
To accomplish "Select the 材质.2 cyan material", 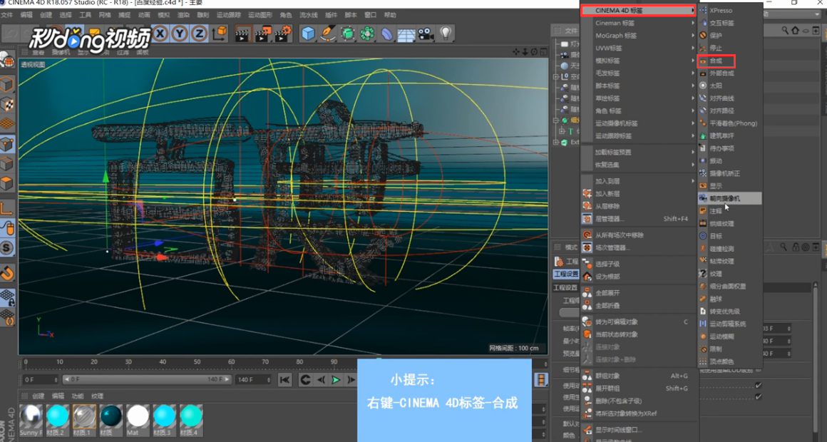I will pyautogui.click(x=58, y=420).
